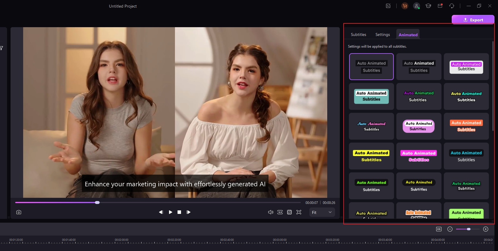
Task: Open the Fit zoom dropdown
Action: [322, 212]
